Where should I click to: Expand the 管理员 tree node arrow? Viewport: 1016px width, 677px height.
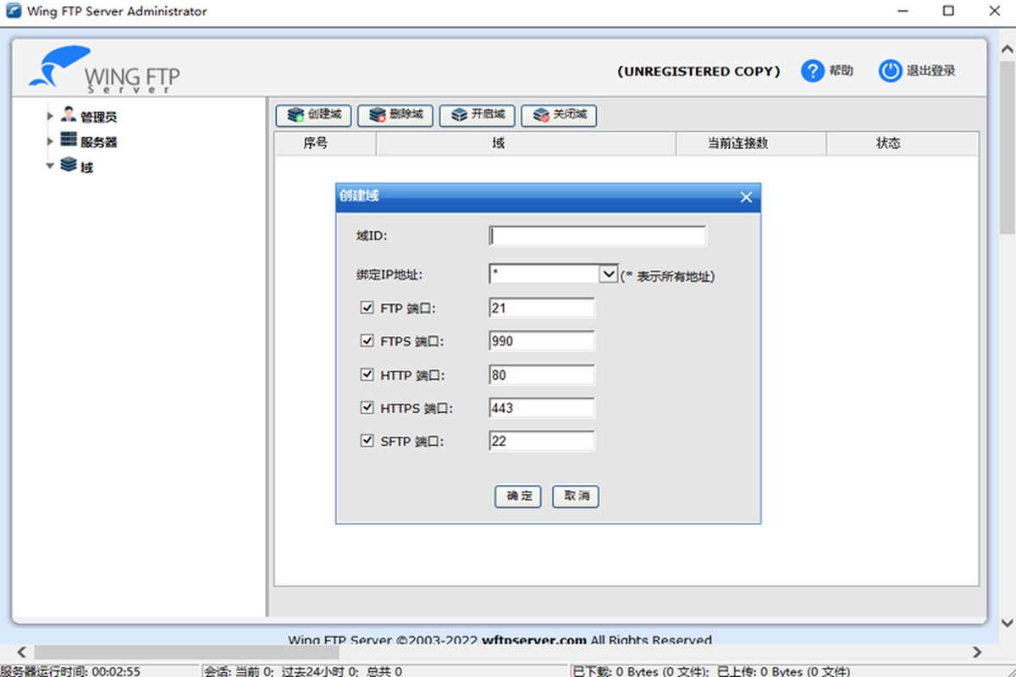pyautogui.click(x=51, y=116)
